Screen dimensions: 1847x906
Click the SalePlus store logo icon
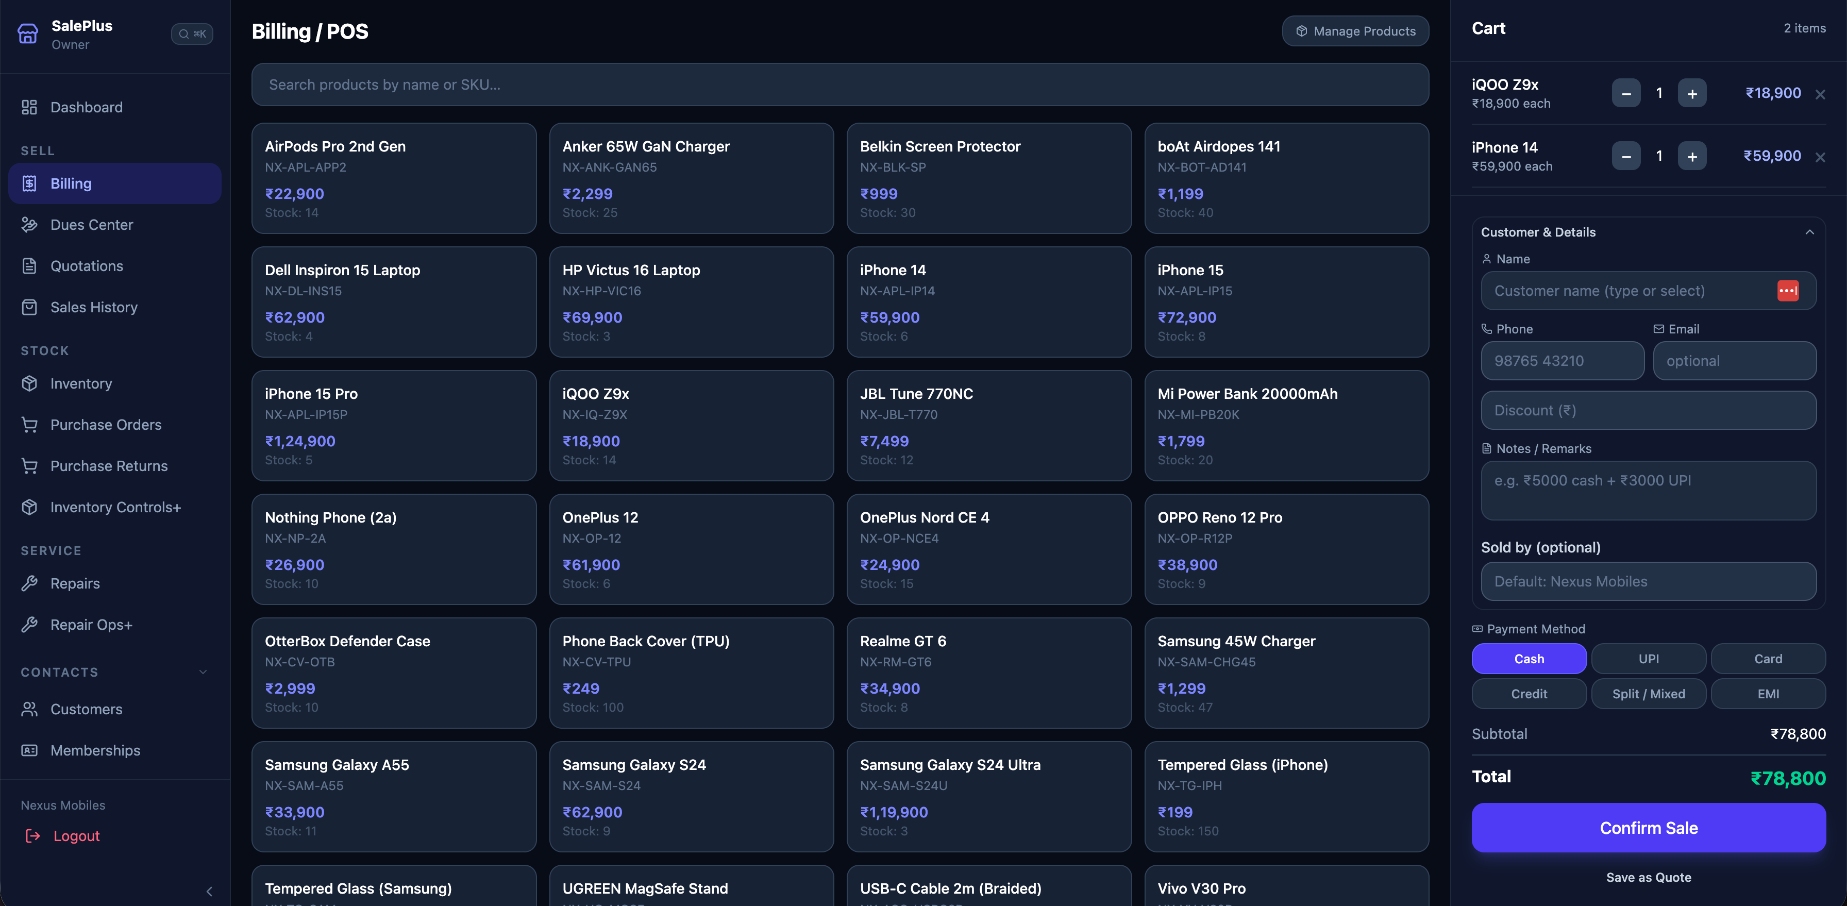pos(28,33)
